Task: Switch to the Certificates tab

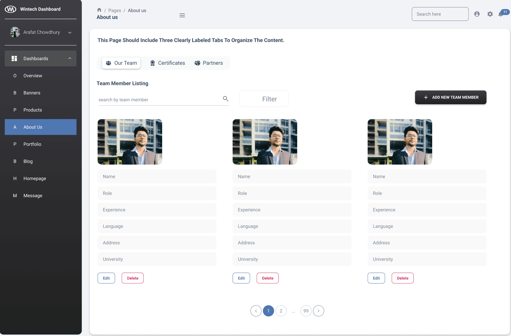Action: point(167,63)
